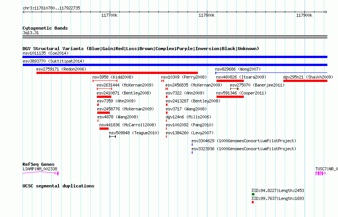Click the DGV Structural Variants track title
The width and height of the screenshot is (338, 217).
coord(141,49)
